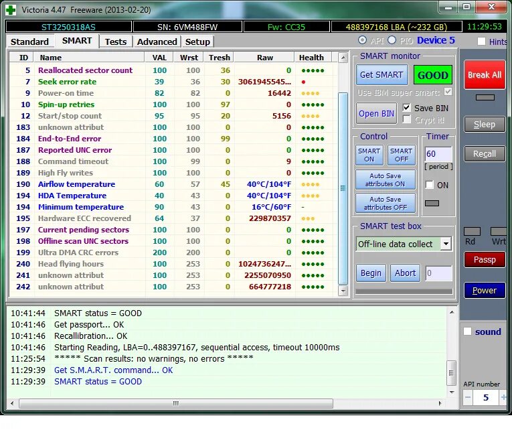Select the Power-on time row
This screenshot has width=512, height=434.
pos(173,93)
